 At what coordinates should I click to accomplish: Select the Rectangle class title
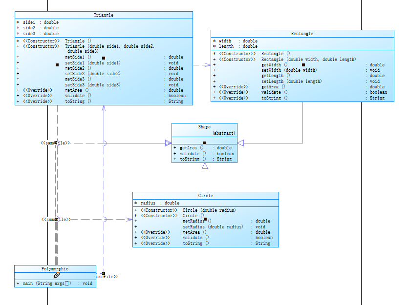point(302,34)
